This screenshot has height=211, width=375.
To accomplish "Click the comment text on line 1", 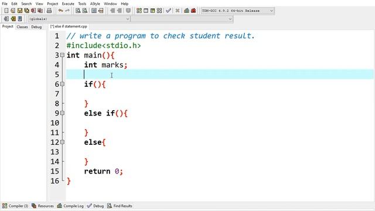I will point(161,36).
